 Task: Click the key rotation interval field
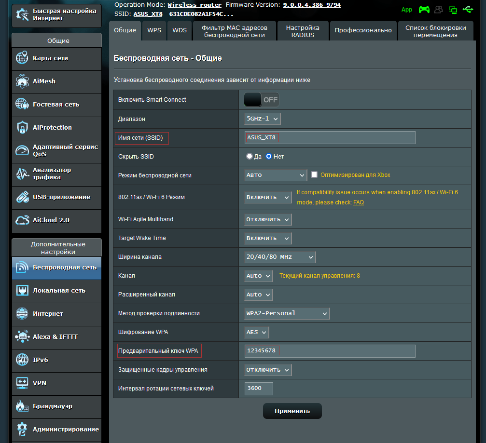(259, 389)
